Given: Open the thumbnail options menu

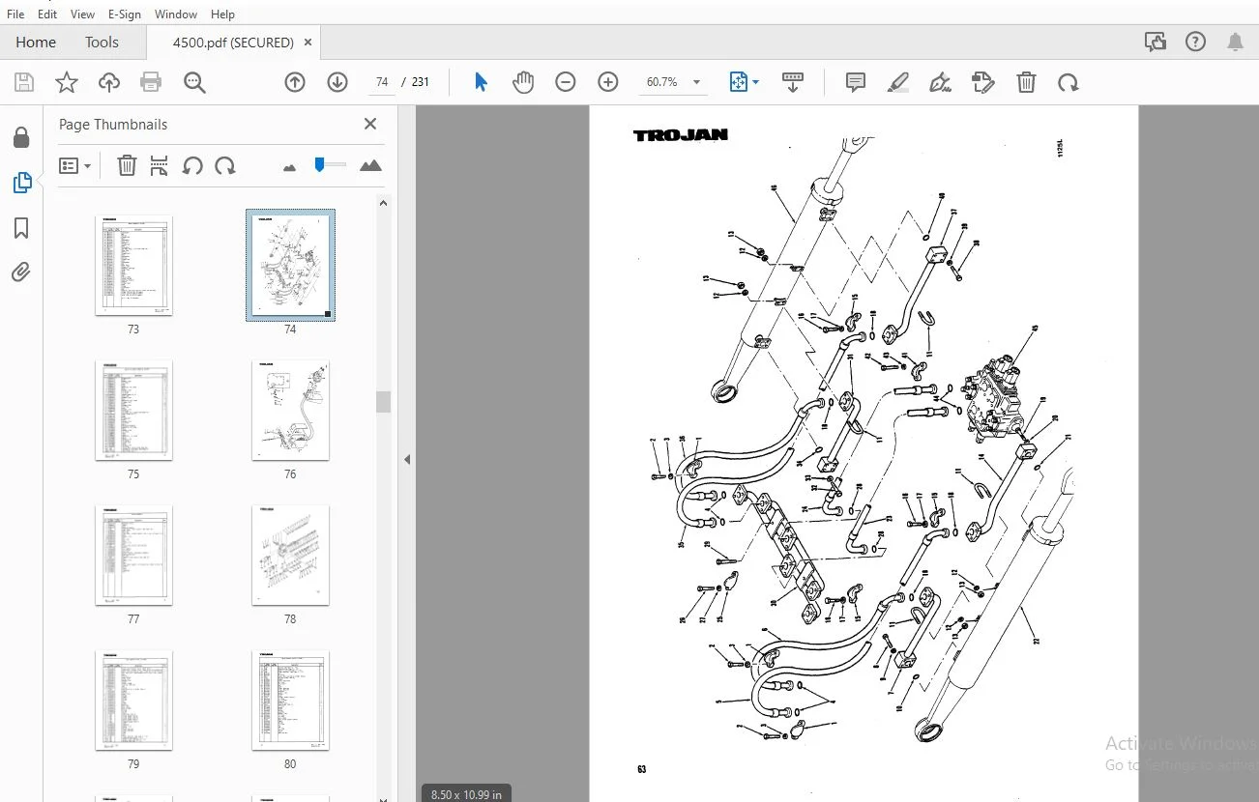Looking at the screenshot, I should point(75,166).
